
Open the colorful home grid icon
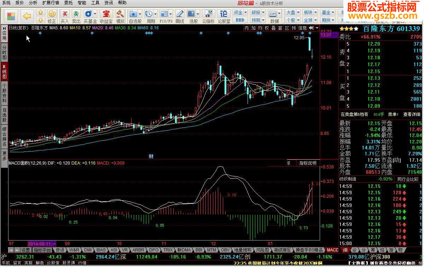11,16
